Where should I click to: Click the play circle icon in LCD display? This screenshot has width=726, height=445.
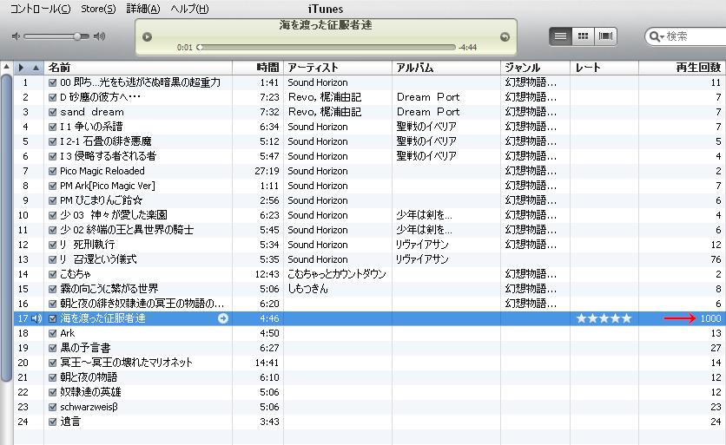(x=148, y=37)
